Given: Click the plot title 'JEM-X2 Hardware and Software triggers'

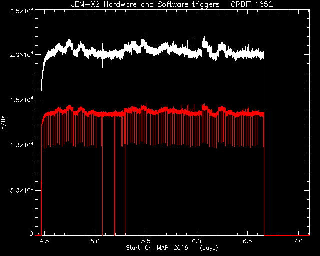Looking at the screenshot, I should (145, 4).
